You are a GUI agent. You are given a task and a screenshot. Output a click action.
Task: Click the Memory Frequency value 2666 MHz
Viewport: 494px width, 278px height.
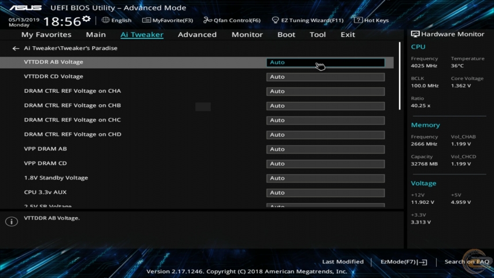pyautogui.click(x=424, y=144)
